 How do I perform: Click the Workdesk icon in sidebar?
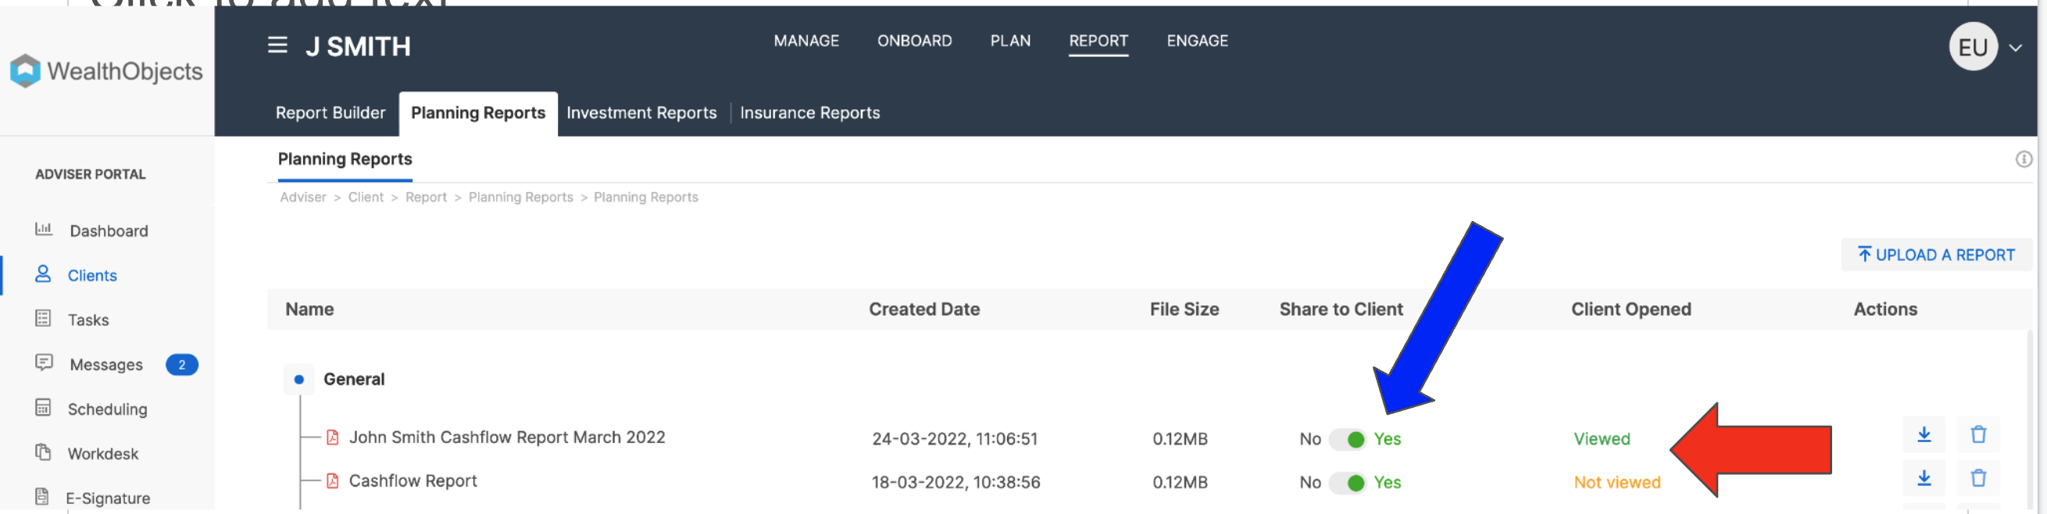[x=43, y=452]
